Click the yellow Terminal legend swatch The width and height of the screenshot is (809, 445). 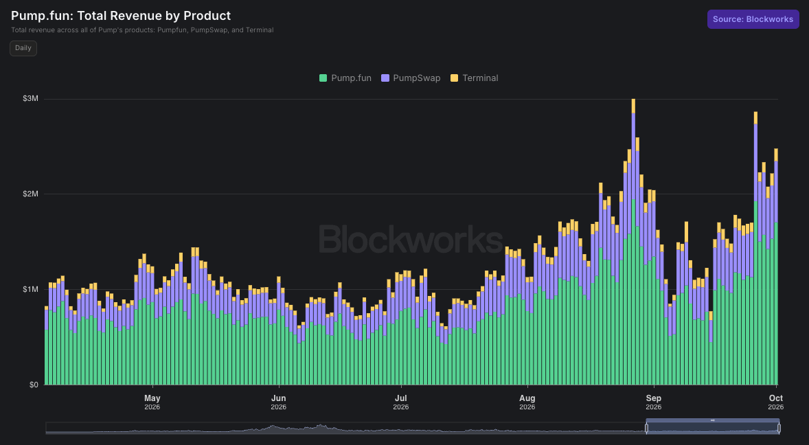(x=454, y=78)
